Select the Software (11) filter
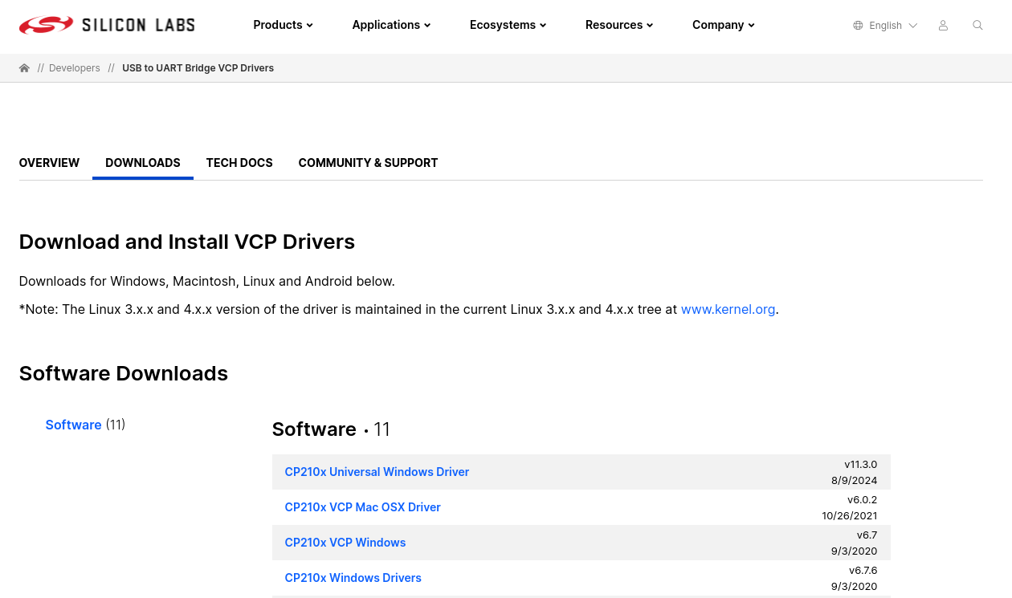The height and width of the screenshot is (598, 1012). click(x=85, y=425)
